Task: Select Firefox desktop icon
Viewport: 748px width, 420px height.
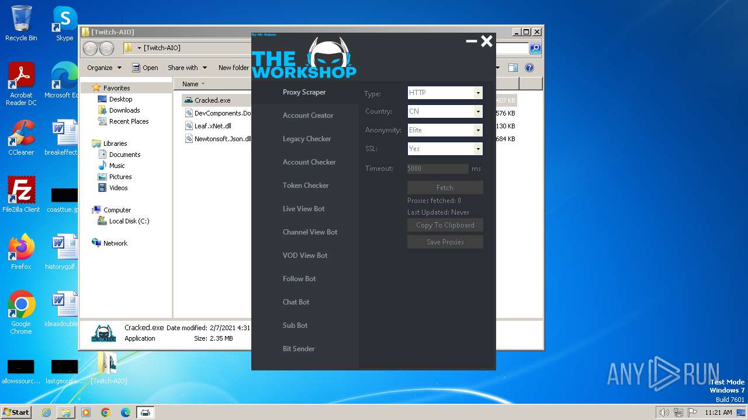Action: pyautogui.click(x=21, y=252)
